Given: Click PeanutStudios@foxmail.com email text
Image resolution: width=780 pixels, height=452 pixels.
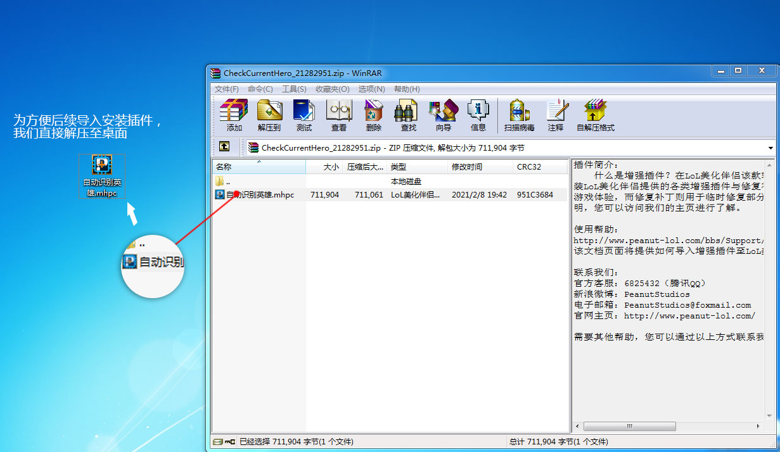Looking at the screenshot, I should click(x=687, y=305).
